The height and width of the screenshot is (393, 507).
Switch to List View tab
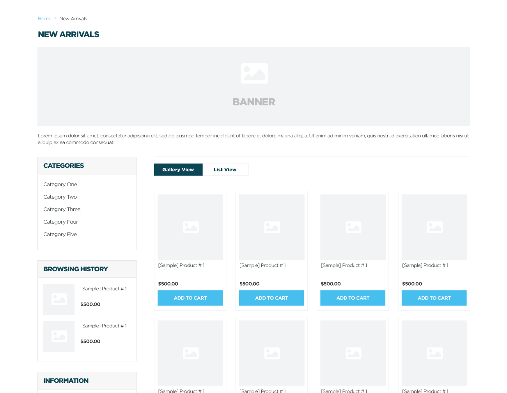[225, 170]
